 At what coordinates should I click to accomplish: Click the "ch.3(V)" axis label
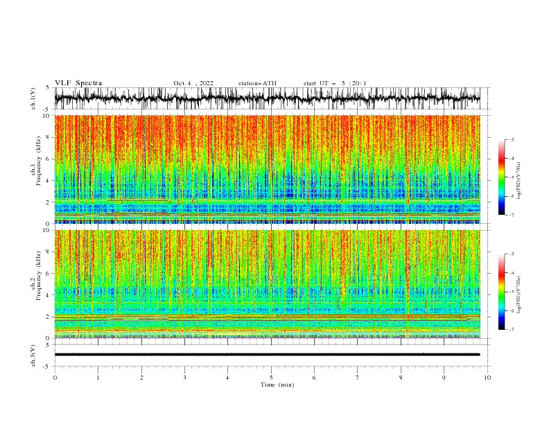click(33, 355)
